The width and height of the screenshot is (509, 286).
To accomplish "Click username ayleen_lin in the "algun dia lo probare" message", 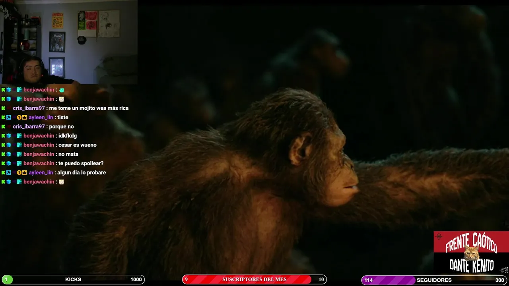I will click(x=41, y=173).
